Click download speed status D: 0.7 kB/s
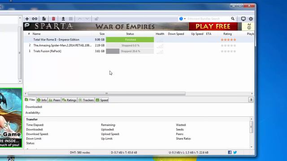The height and width of the screenshot is (161, 287). tap(124, 153)
